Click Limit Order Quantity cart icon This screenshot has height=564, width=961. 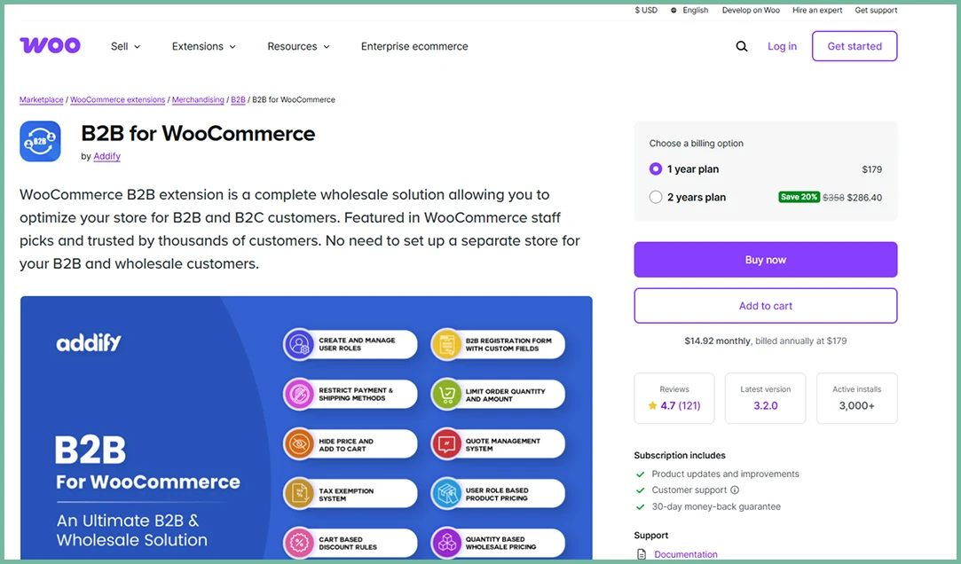446,395
